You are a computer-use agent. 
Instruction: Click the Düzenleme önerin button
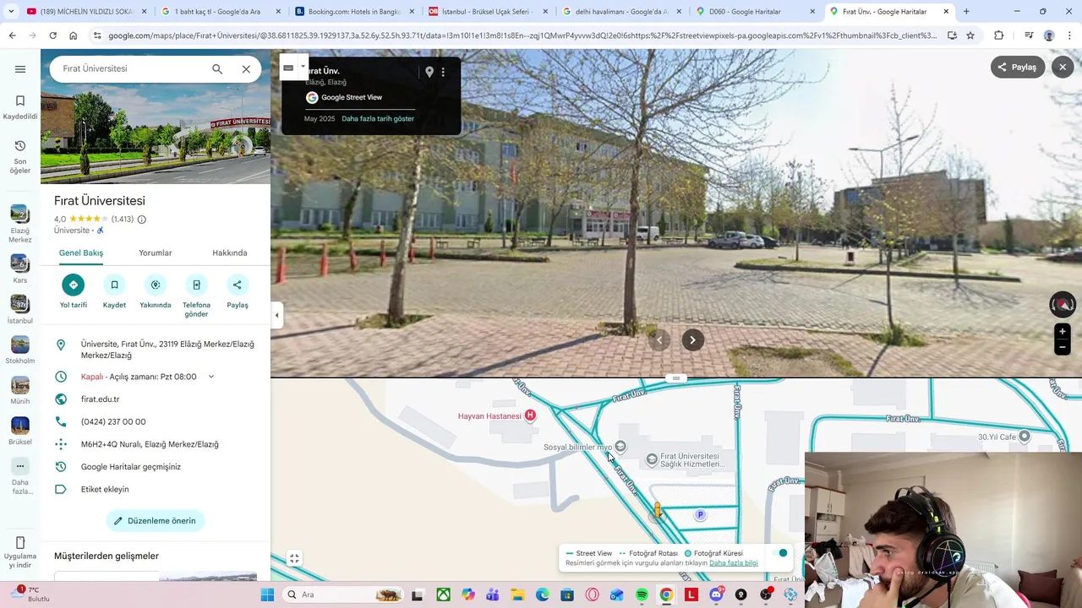pyautogui.click(x=156, y=521)
